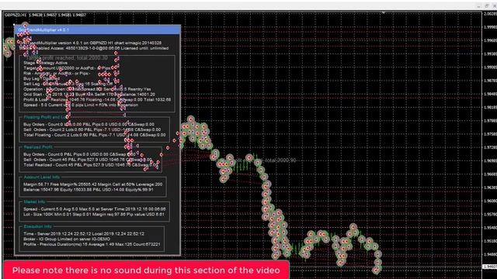
Task: Click the 'Licensed until: unlimited' access line
Action: (94, 48)
